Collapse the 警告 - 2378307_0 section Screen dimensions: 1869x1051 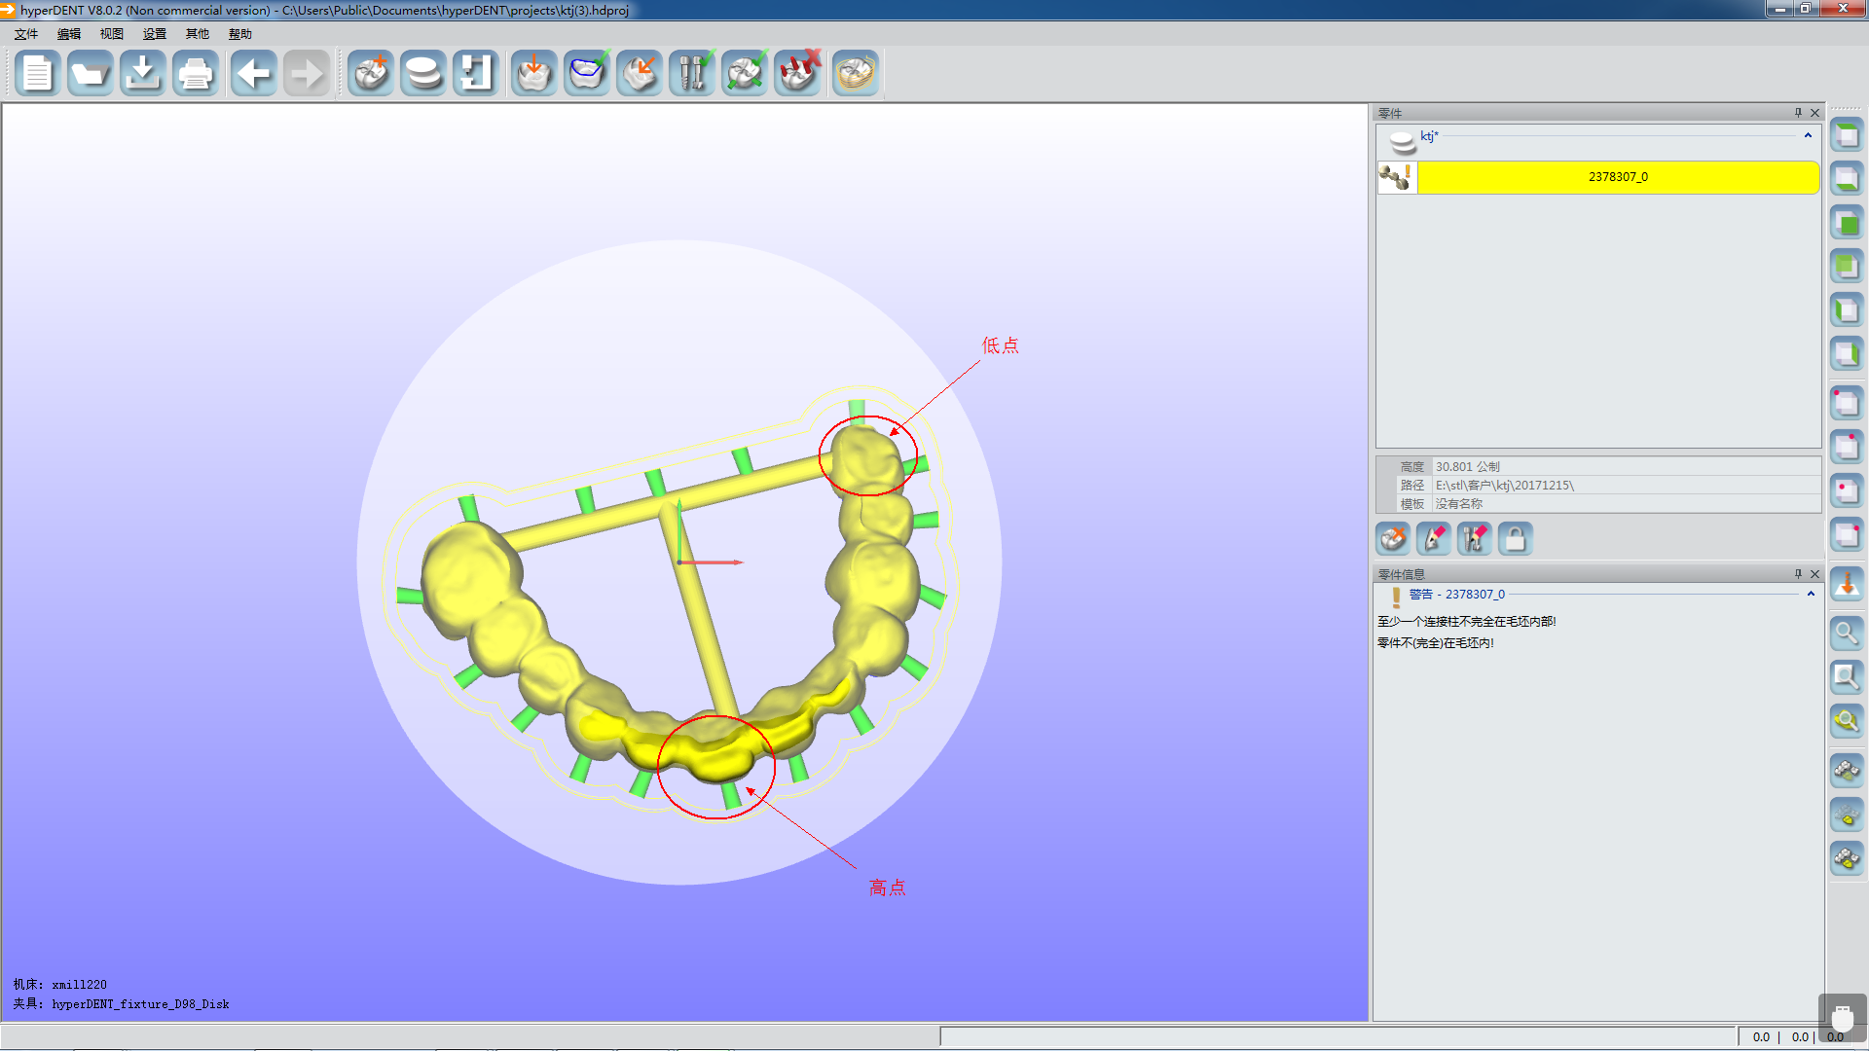click(x=1811, y=595)
